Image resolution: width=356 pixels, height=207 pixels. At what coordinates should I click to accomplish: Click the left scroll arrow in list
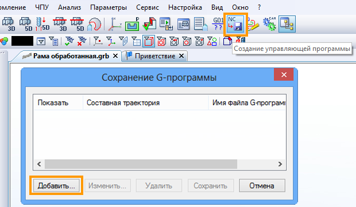tap(39, 164)
